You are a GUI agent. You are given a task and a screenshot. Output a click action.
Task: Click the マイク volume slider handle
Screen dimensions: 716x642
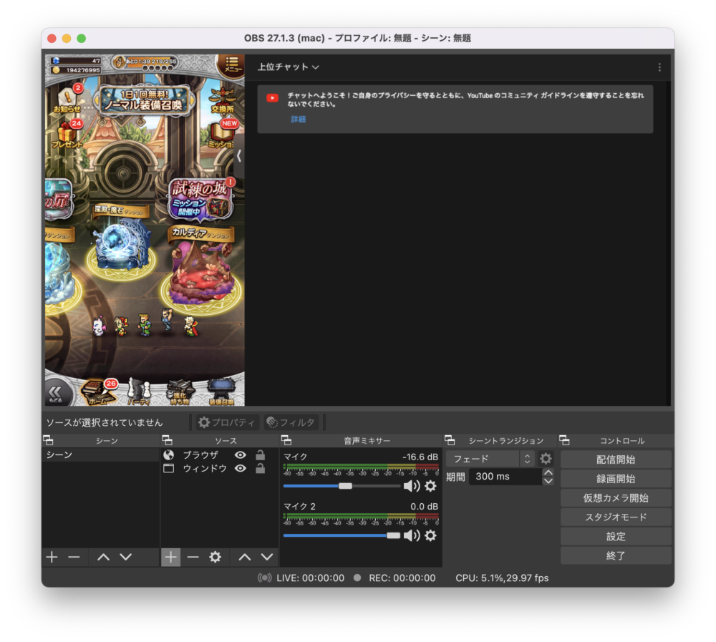(345, 486)
